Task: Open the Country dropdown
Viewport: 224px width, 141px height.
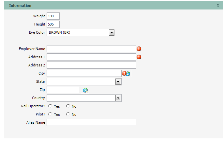Action: coord(118,98)
